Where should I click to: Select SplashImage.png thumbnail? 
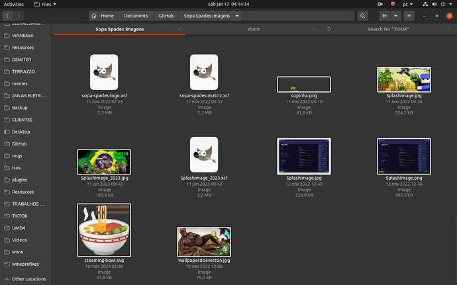[x=404, y=156]
